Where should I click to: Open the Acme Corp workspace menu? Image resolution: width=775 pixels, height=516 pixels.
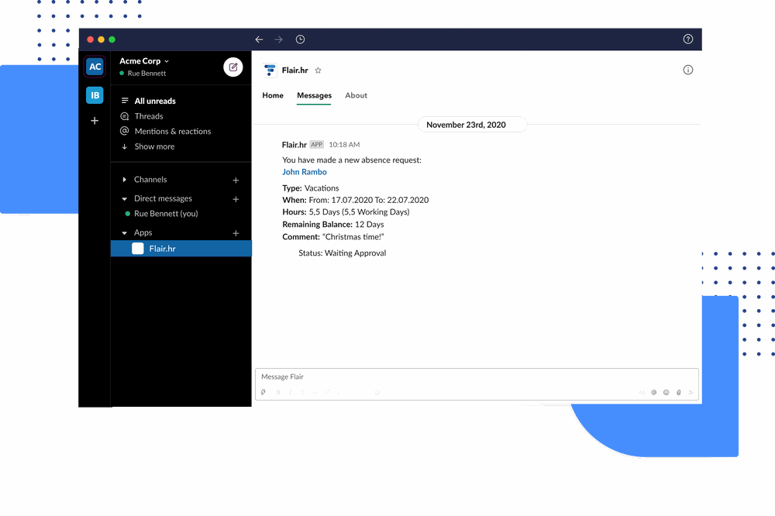point(144,60)
